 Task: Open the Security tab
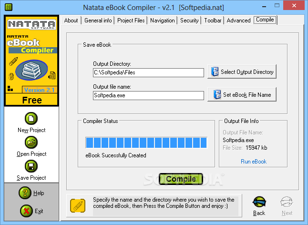189,20
